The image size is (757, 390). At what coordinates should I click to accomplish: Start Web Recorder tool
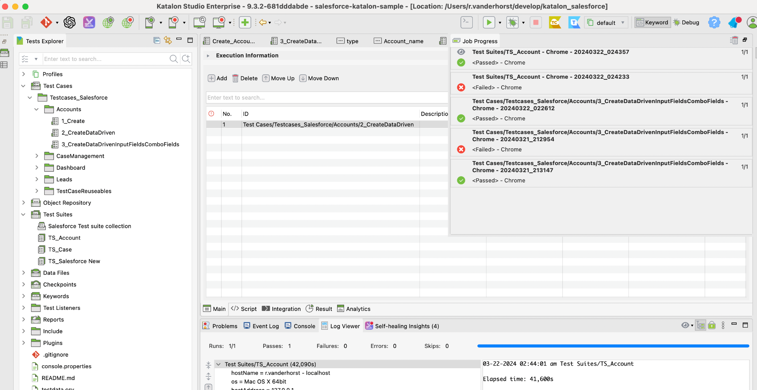[x=128, y=23]
